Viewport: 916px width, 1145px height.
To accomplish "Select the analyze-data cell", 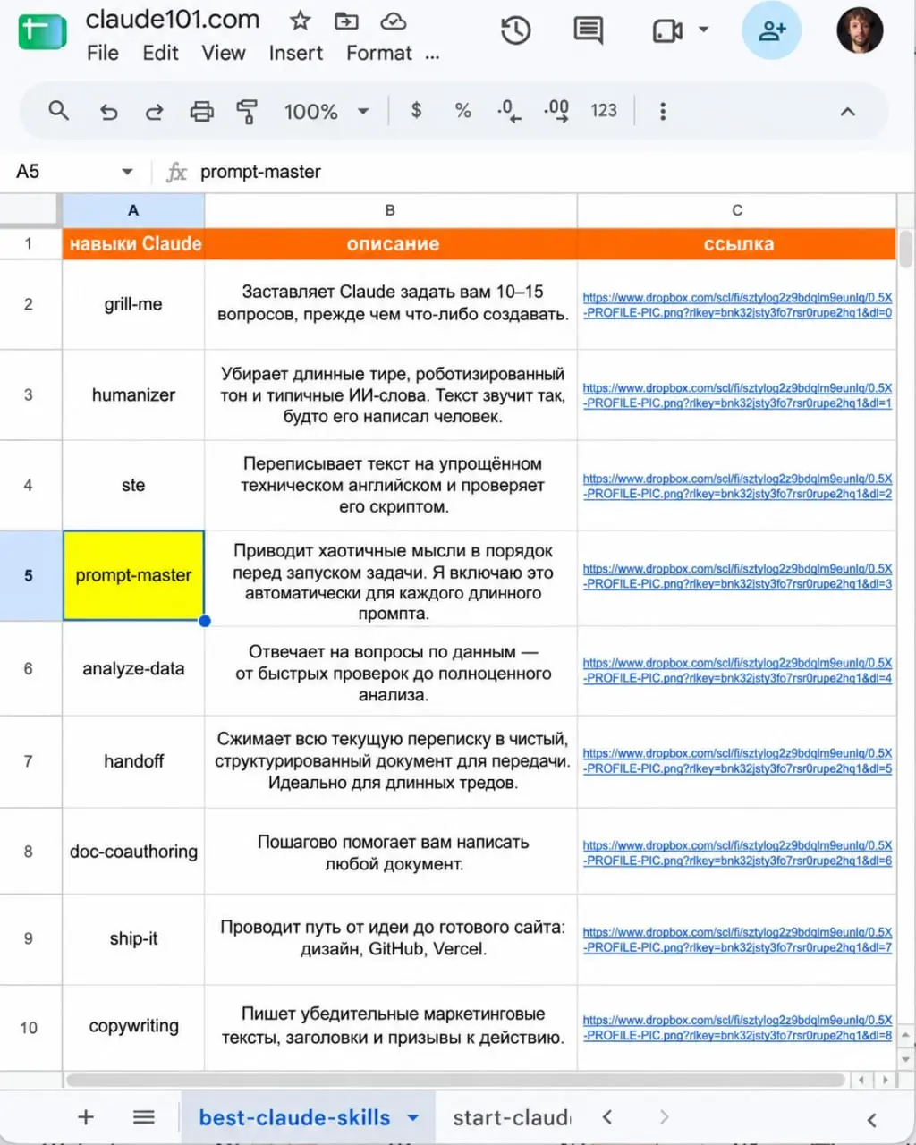I will pyautogui.click(x=133, y=668).
